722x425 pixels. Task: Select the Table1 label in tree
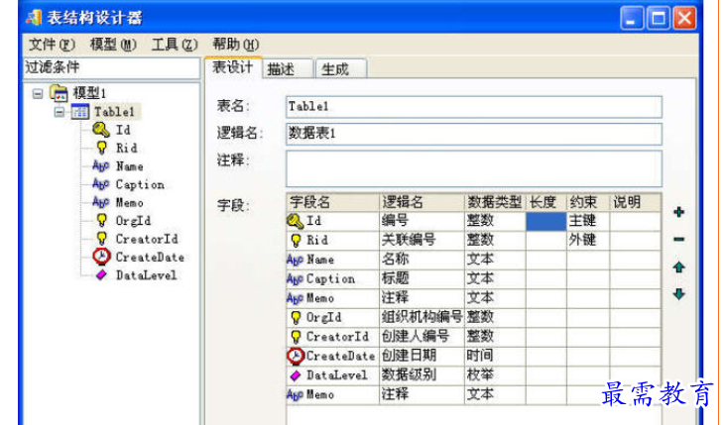tap(114, 112)
